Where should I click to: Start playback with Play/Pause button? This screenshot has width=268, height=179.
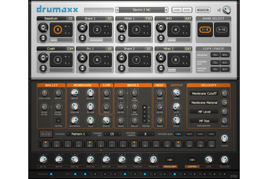(46, 134)
